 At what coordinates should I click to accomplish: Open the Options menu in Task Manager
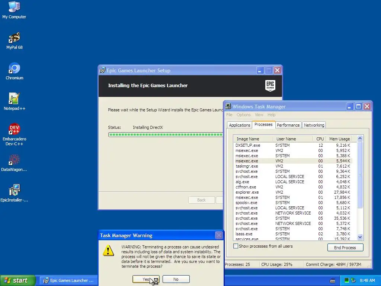point(243,115)
